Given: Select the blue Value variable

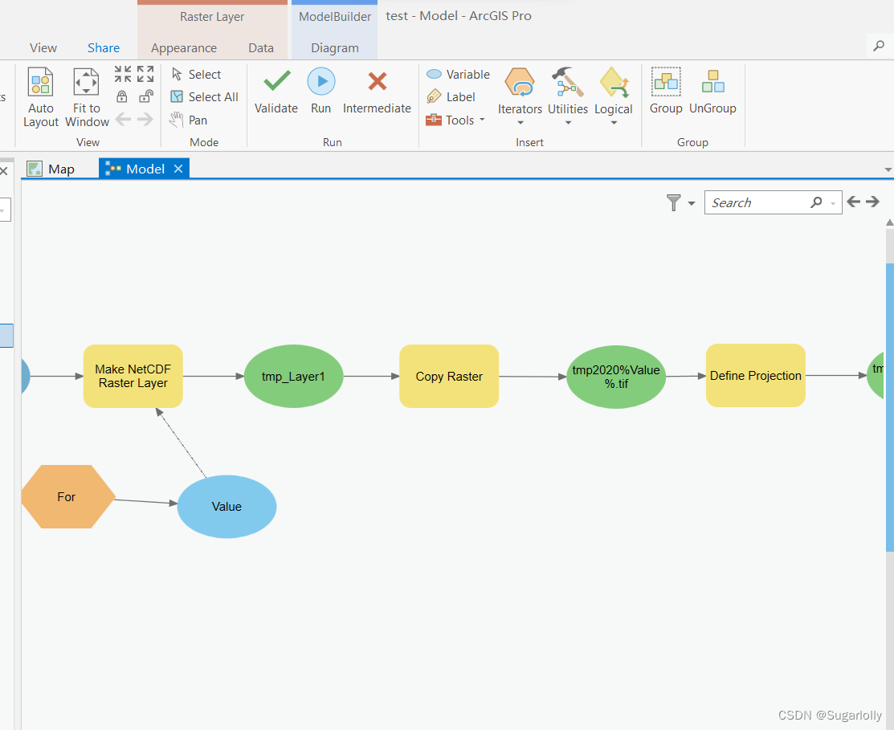Looking at the screenshot, I should point(227,507).
